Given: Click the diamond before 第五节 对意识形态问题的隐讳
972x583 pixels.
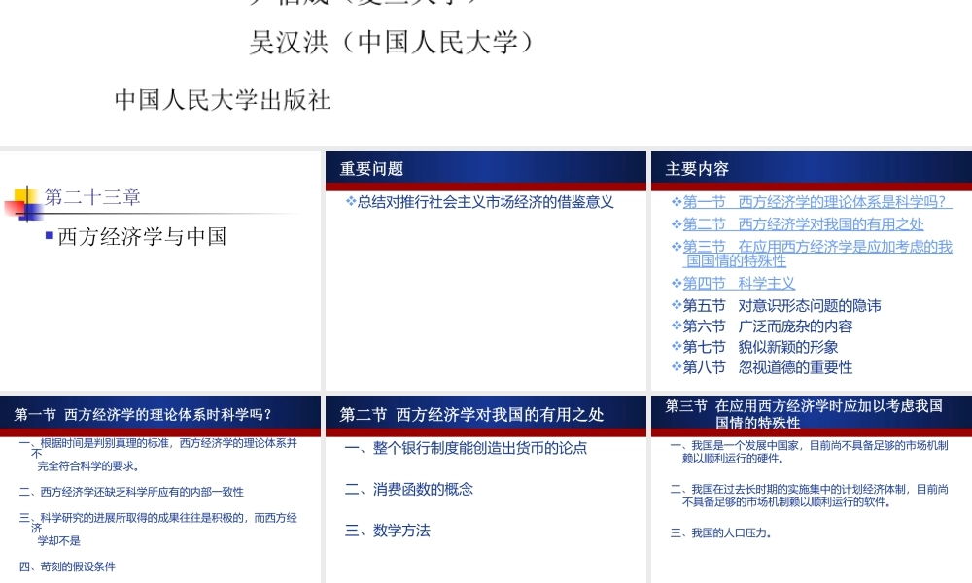Looking at the screenshot, I should point(677,305).
